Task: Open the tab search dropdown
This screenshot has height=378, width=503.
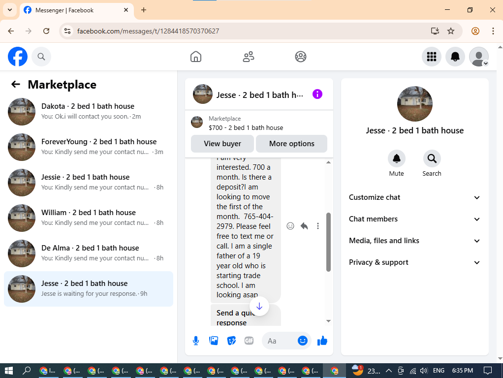Action: [x=10, y=10]
